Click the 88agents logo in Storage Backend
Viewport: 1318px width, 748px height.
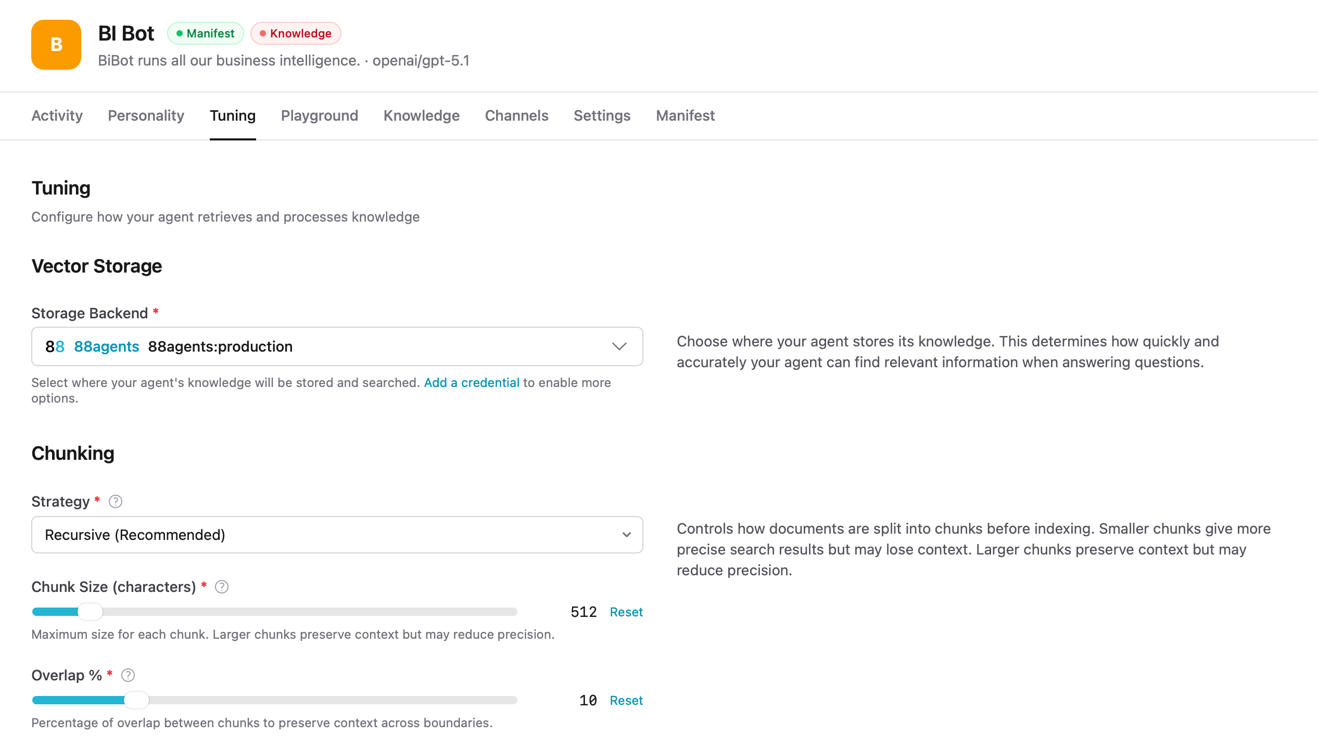pos(55,346)
